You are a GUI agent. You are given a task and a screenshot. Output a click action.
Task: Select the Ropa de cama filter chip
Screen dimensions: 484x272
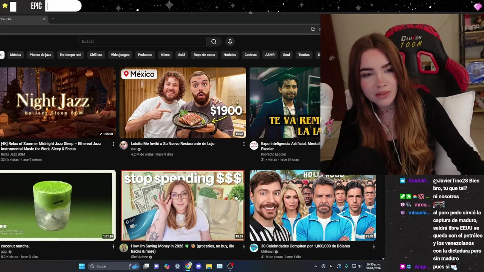click(204, 55)
